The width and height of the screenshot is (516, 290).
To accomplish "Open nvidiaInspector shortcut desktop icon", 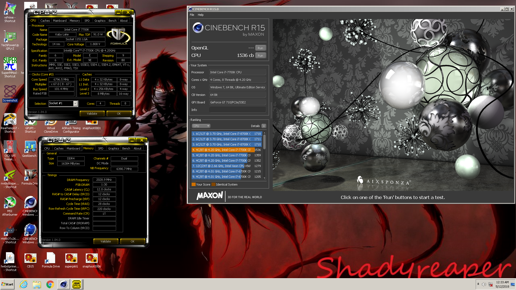I will click(x=10, y=179).
